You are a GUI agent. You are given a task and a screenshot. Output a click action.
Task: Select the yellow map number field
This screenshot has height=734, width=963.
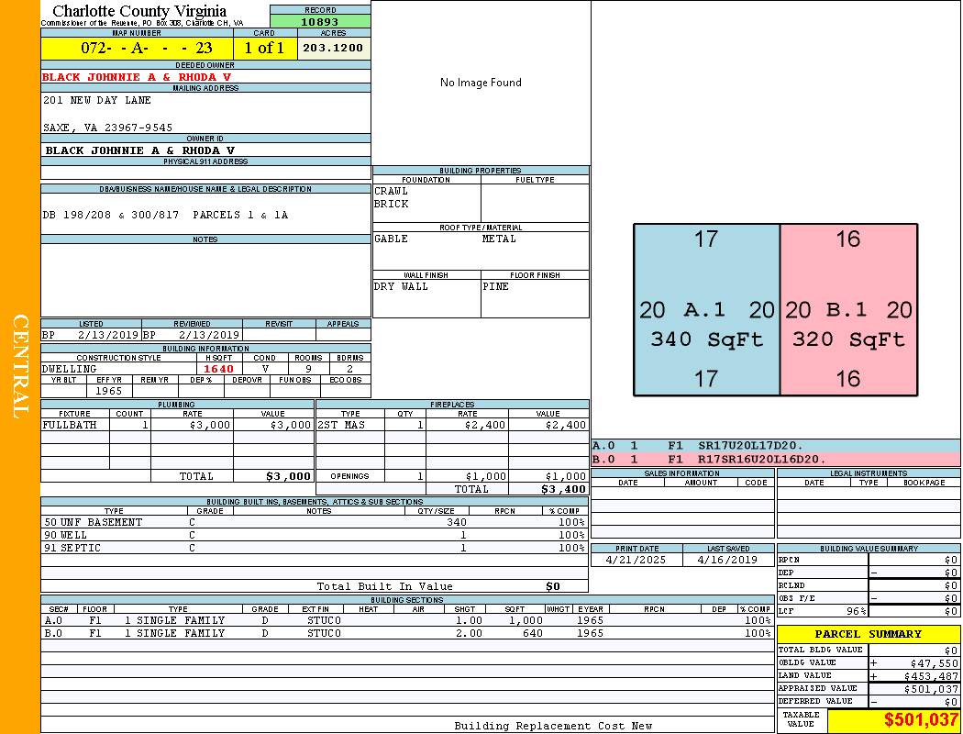coord(137,49)
